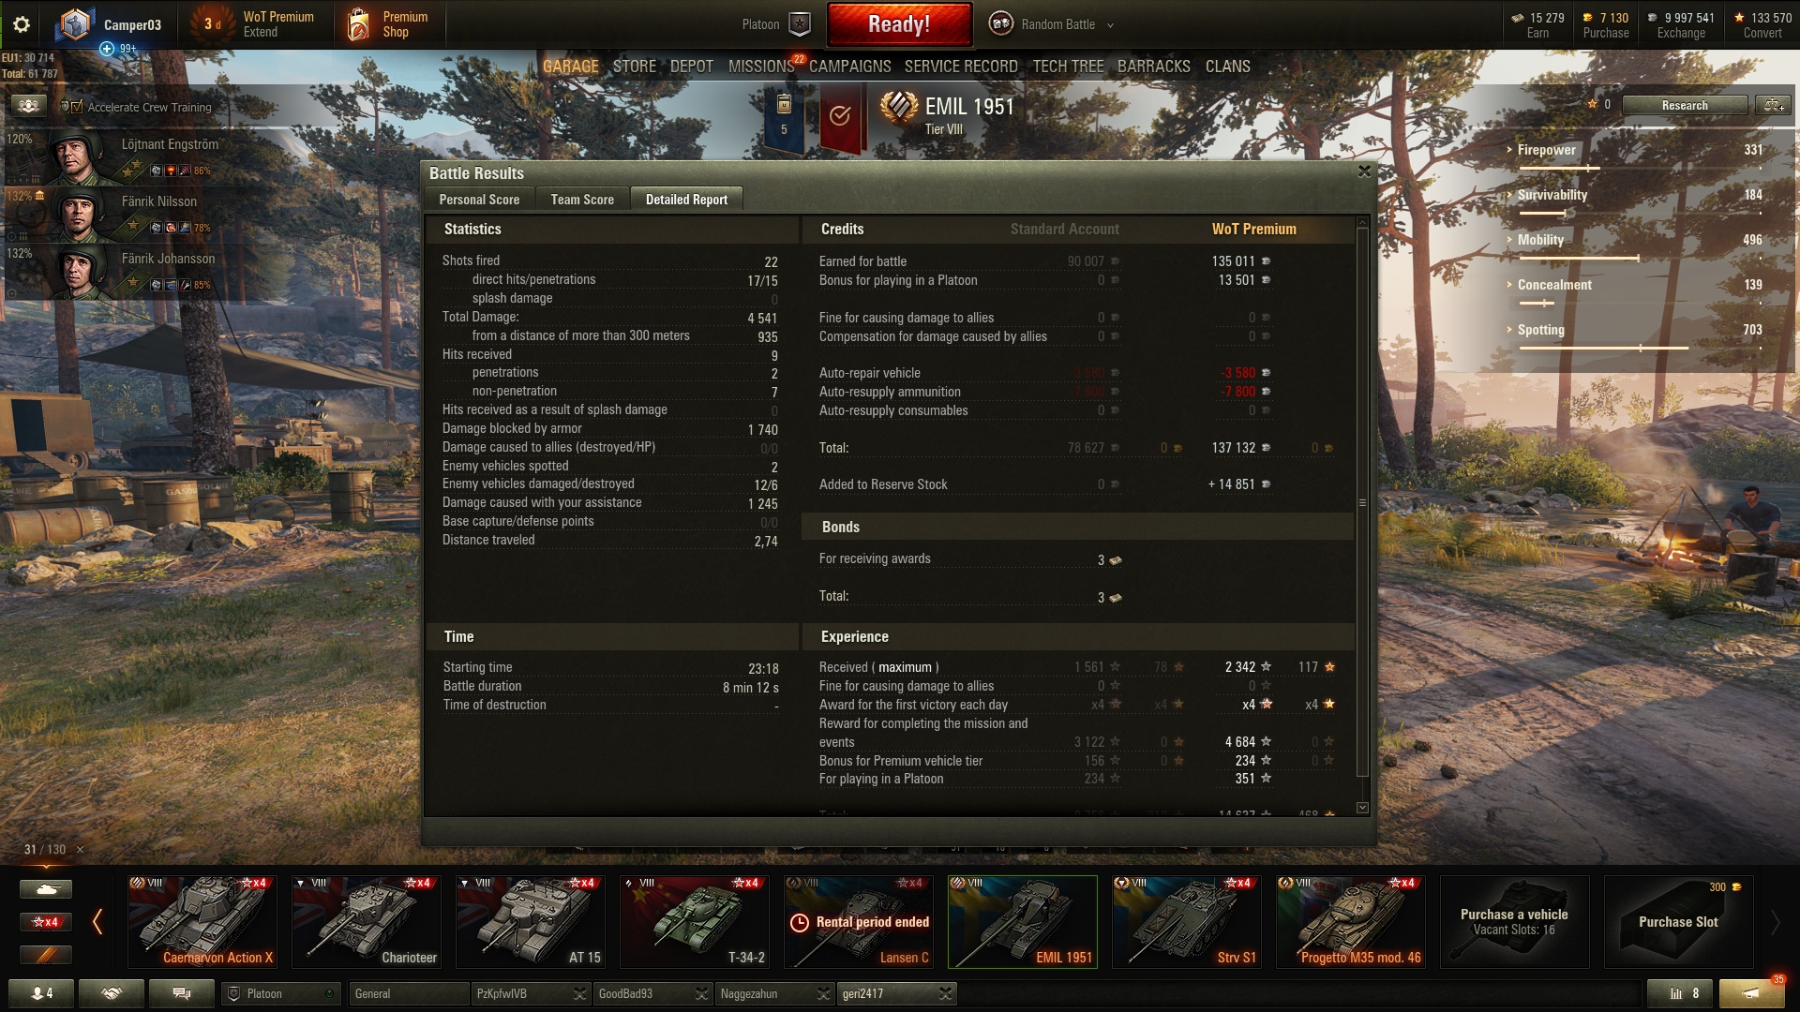Viewport: 1800px width, 1012px height.
Task: Select the tank filter icon in carousel
Action: (45, 889)
